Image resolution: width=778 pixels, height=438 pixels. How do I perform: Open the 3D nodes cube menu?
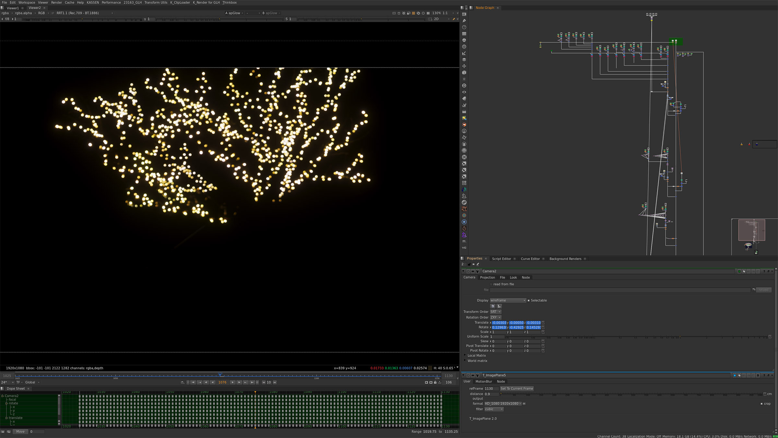click(464, 73)
